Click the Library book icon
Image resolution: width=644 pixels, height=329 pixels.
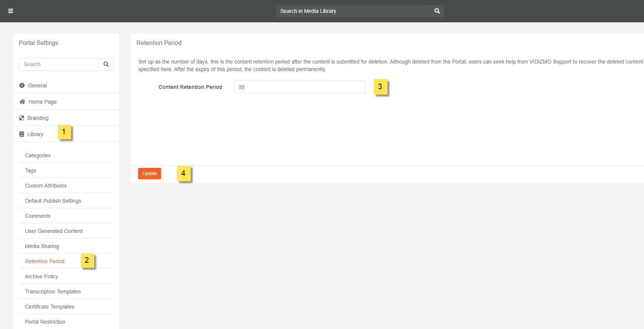point(22,134)
